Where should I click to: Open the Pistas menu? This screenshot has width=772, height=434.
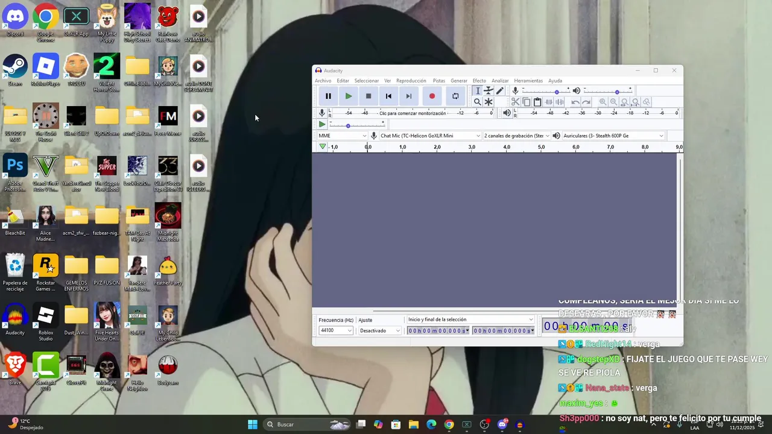(439, 81)
